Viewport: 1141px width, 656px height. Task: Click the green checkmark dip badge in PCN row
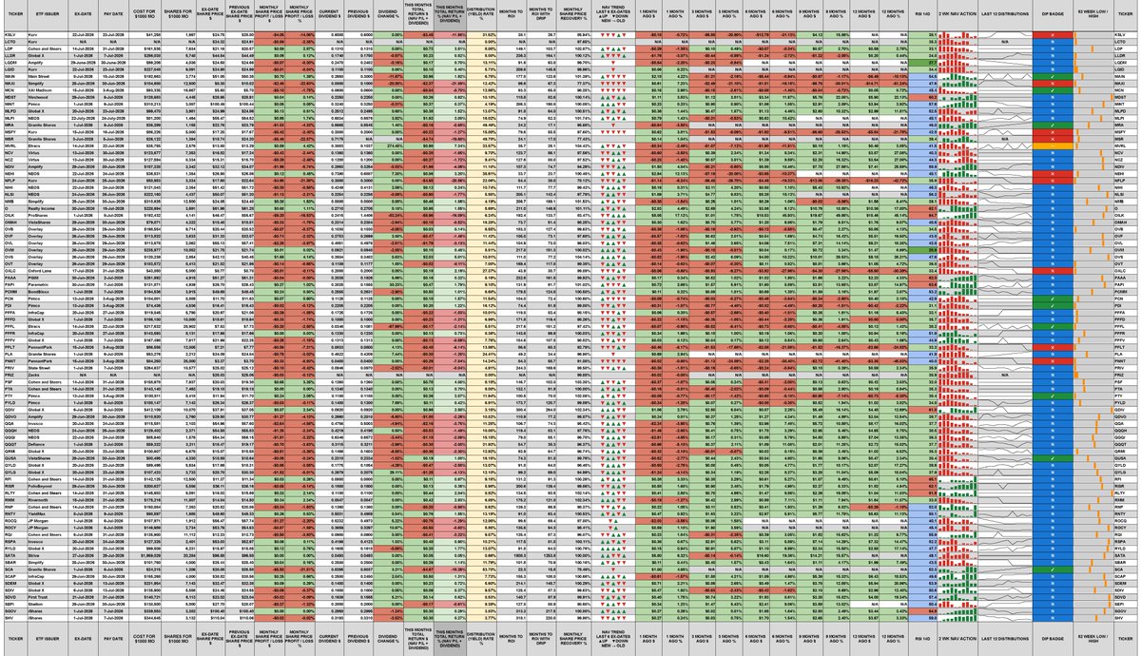pos(1053,299)
